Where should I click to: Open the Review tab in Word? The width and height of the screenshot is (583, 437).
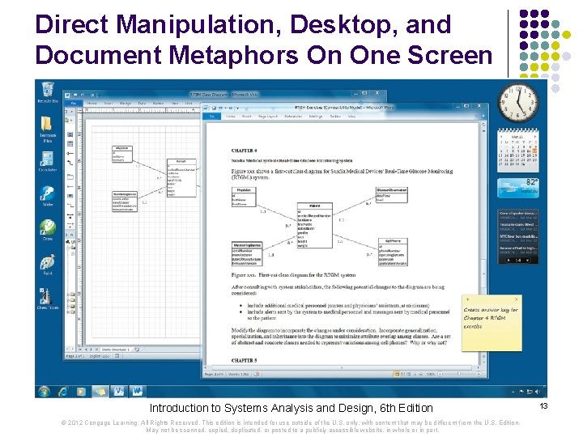click(335, 117)
